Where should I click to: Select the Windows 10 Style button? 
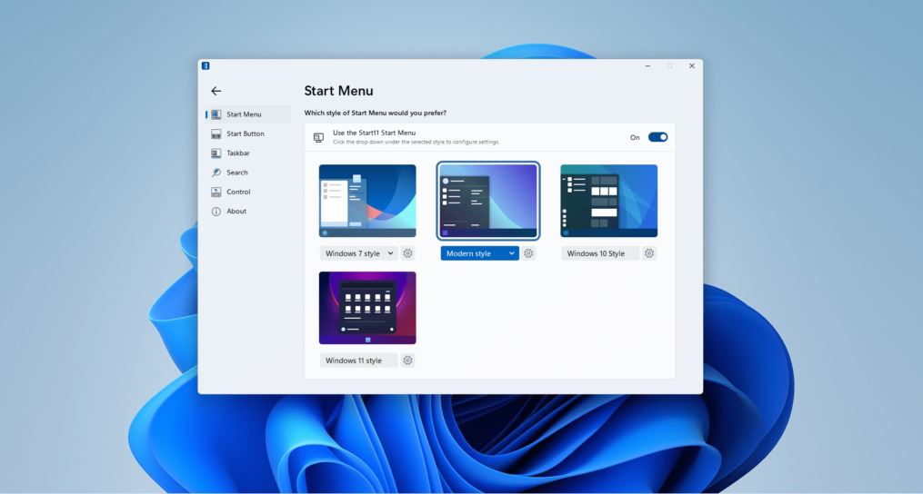click(x=600, y=253)
